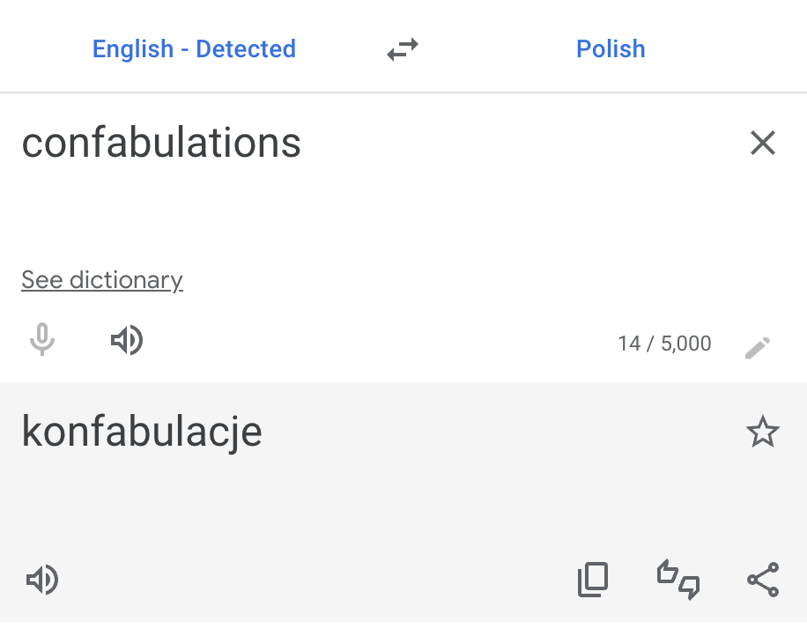
Task: Open the English - Detected source language selector
Action: pyautogui.click(x=194, y=49)
